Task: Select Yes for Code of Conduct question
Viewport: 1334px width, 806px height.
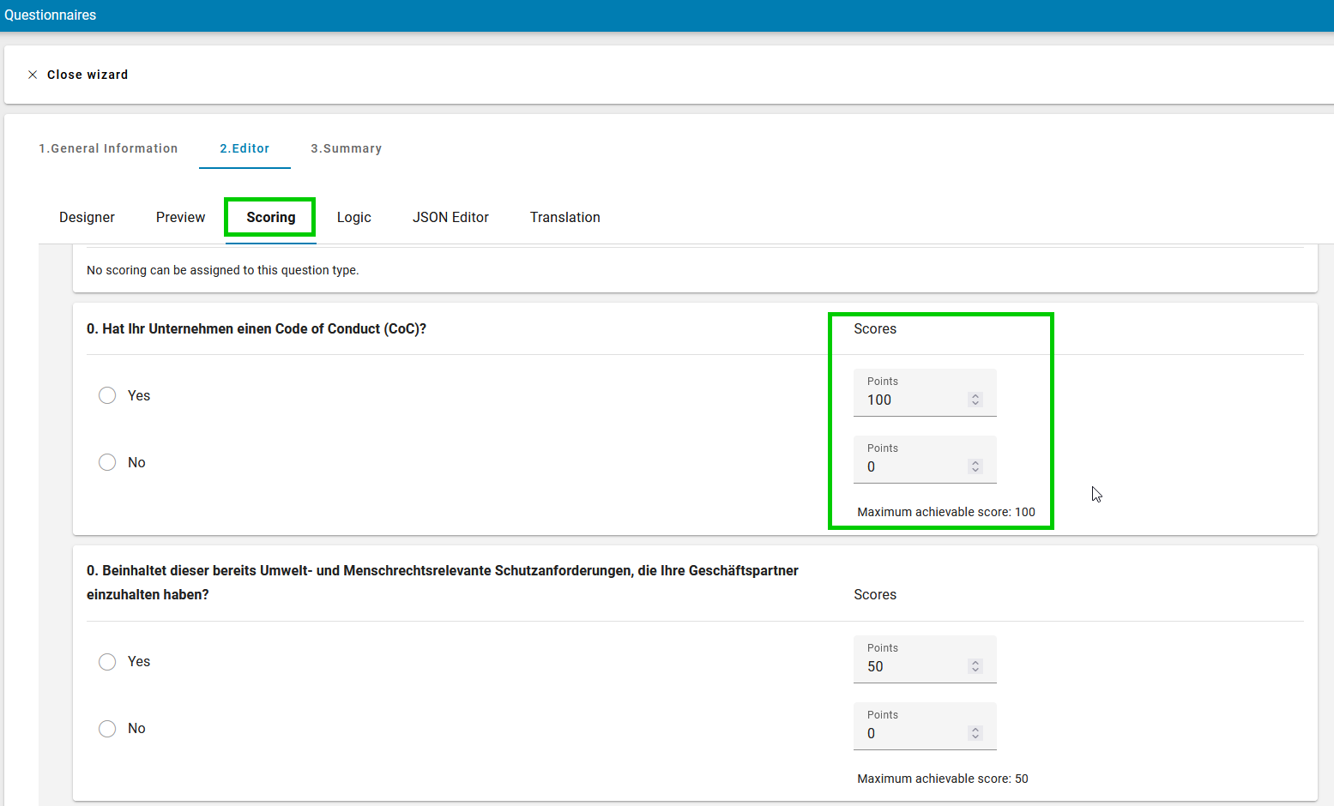Action: click(x=107, y=395)
